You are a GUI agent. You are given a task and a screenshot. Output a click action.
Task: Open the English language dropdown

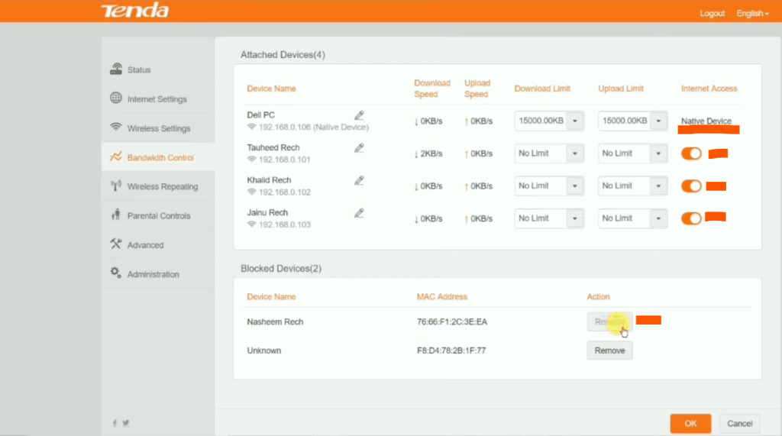point(751,14)
